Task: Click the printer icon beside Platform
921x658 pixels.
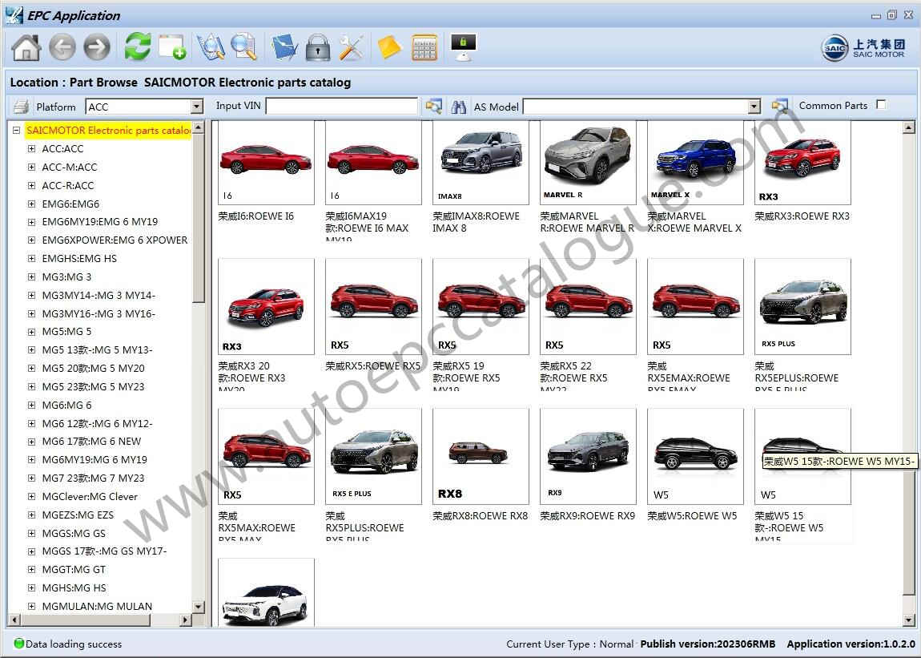Action: [21, 107]
